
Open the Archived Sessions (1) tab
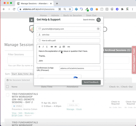[x=117, y=50]
